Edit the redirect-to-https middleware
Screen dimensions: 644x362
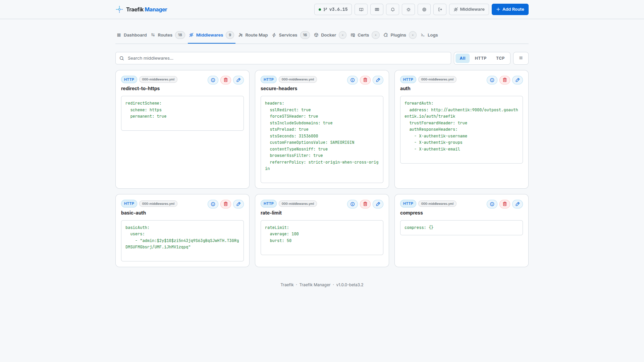click(x=238, y=80)
